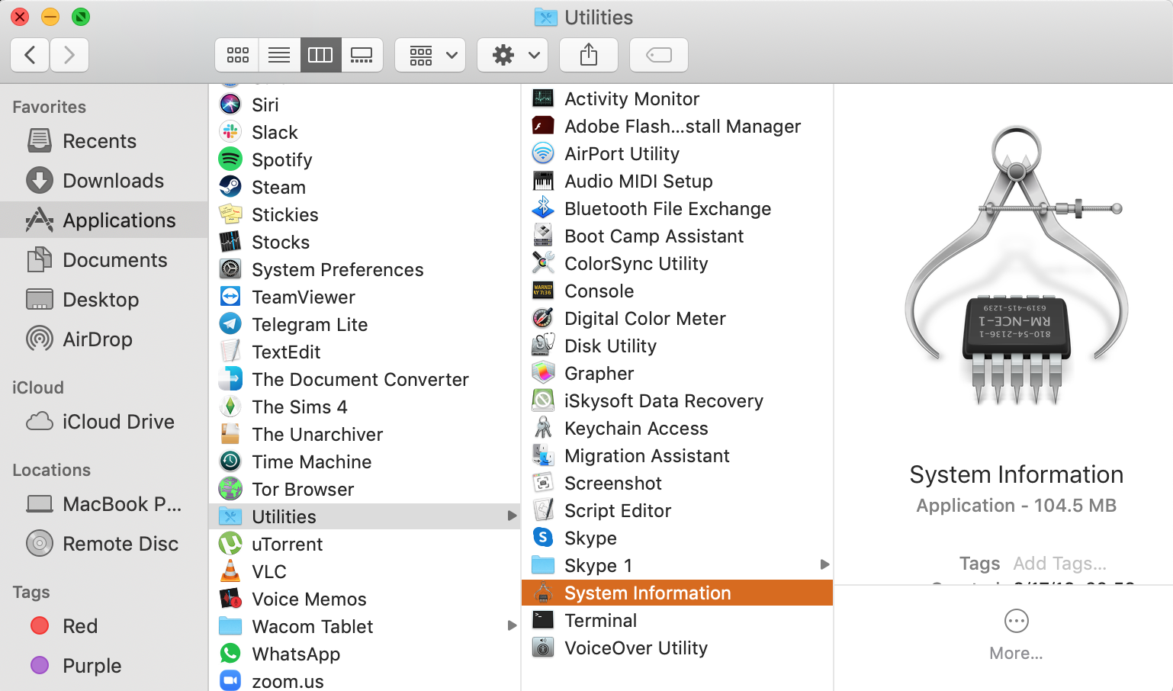Select the Purple tag

pos(104,666)
